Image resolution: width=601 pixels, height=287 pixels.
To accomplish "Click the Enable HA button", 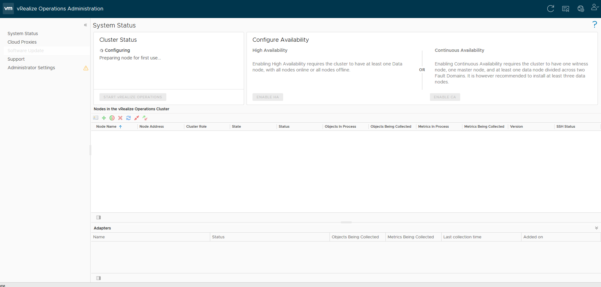I will tap(268, 97).
